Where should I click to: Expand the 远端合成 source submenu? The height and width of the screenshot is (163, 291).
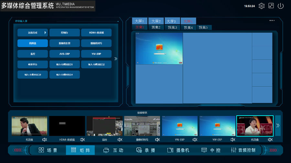click(x=45, y=33)
